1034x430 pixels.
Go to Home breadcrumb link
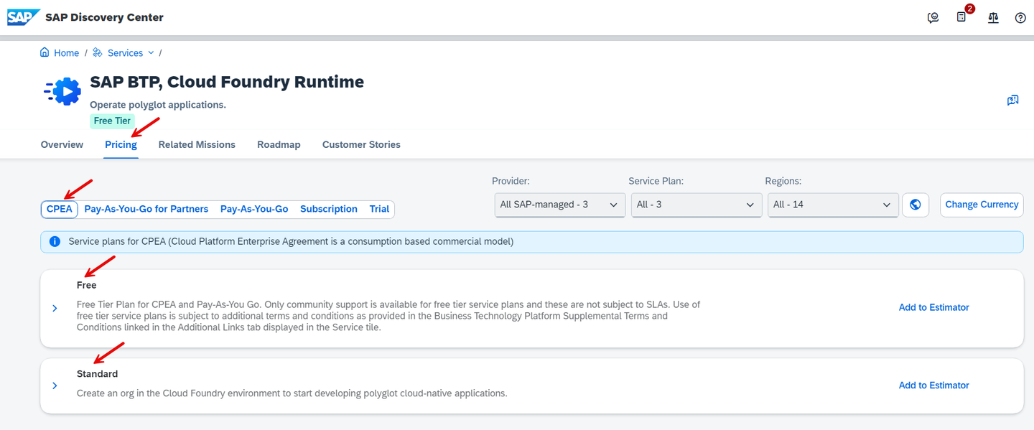pyautogui.click(x=67, y=52)
